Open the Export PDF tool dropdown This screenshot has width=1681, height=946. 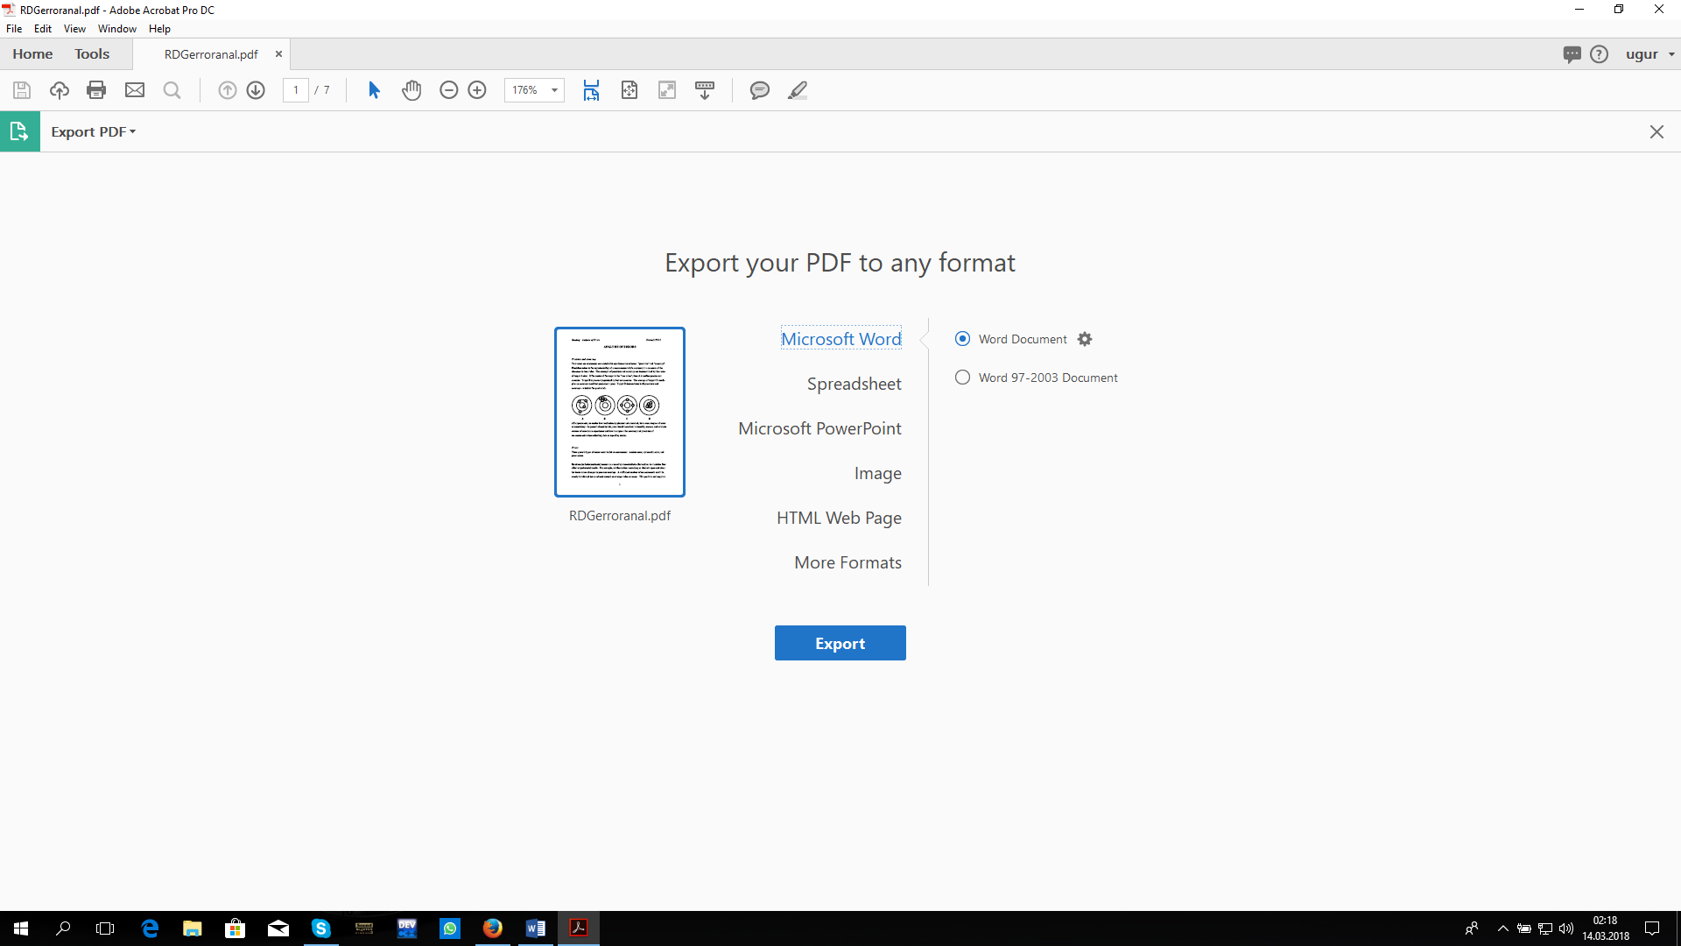[93, 131]
